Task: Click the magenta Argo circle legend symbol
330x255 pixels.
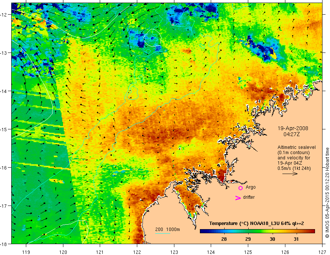Action: [240, 188]
